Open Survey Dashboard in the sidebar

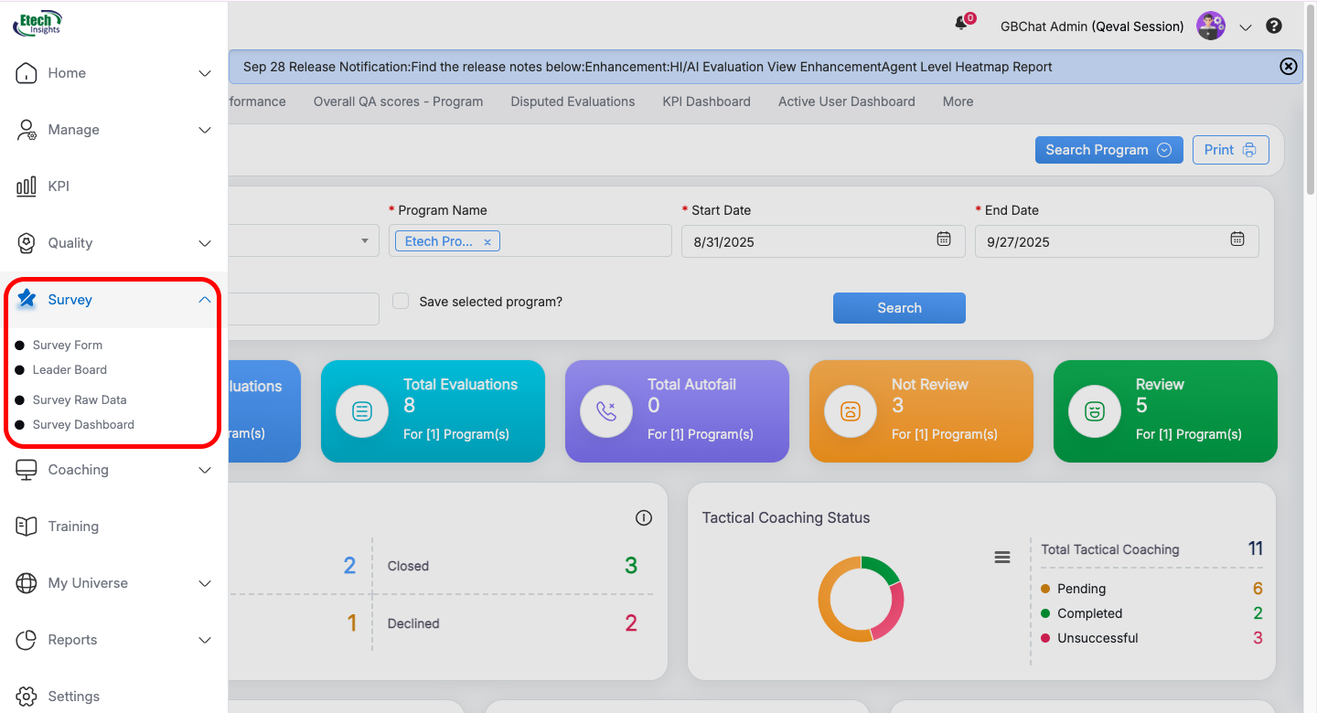click(83, 425)
